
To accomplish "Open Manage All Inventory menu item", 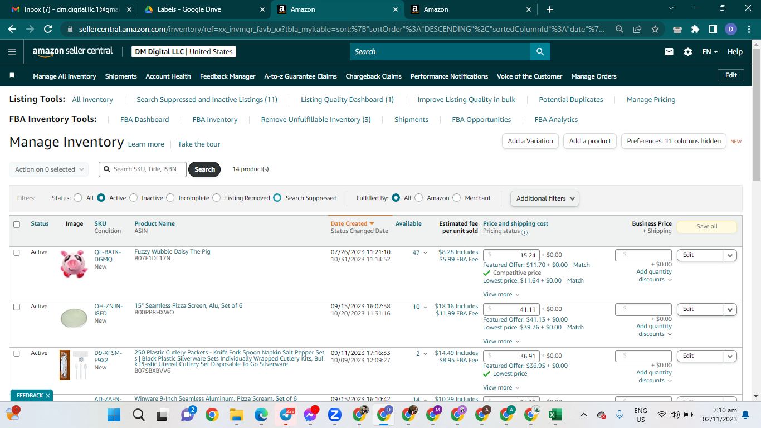I will pyautogui.click(x=65, y=76).
